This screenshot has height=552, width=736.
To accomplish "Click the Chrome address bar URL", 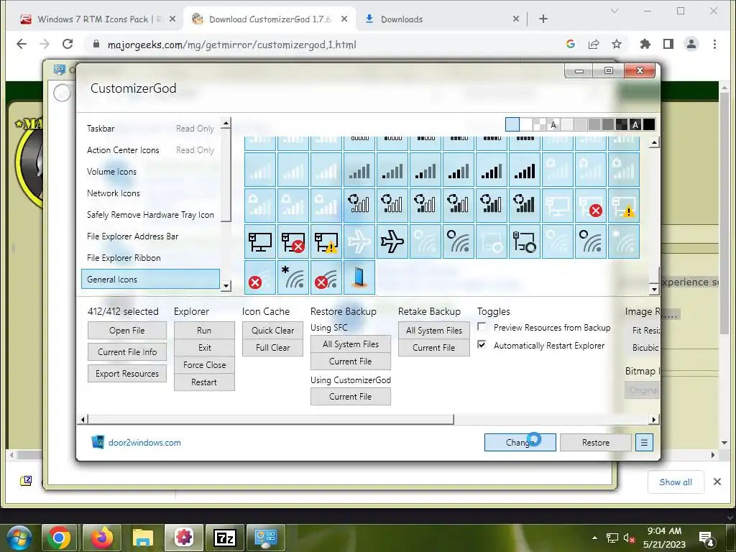I will click(x=232, y=45).
